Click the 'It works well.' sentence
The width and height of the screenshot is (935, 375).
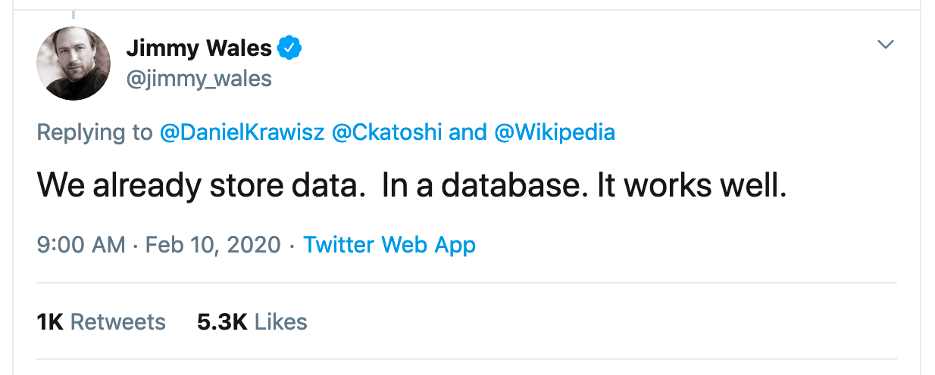(x=692, y=187)
